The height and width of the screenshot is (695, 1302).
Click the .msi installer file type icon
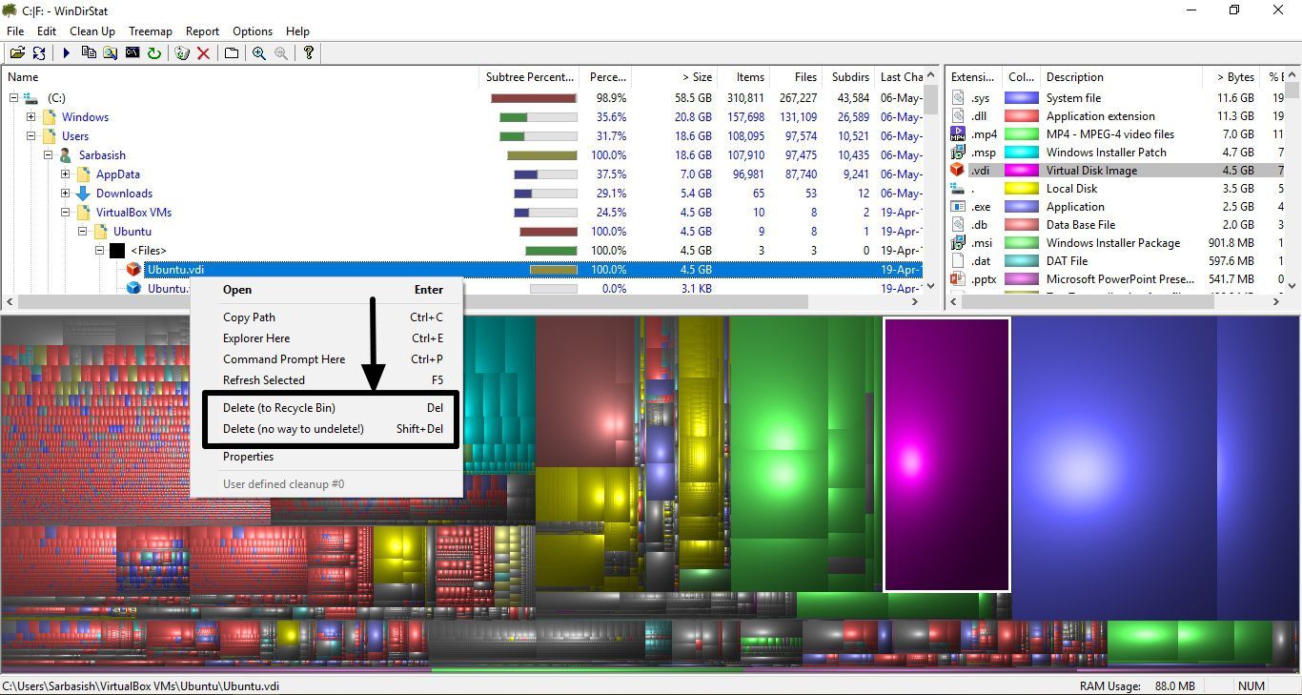click(958, 243)
